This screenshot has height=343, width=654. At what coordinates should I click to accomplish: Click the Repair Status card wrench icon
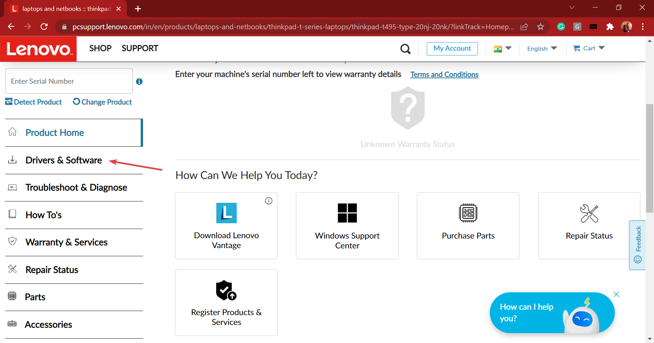pyautogui.click(x=589, y=213)
